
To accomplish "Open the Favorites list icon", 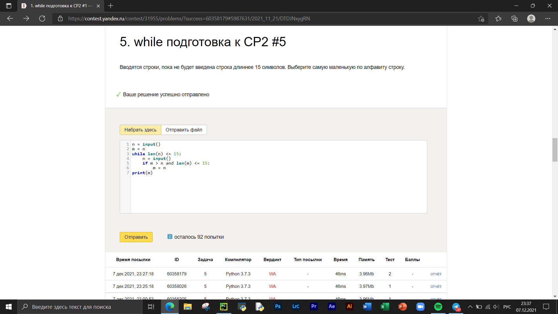I will click(498, 19).
